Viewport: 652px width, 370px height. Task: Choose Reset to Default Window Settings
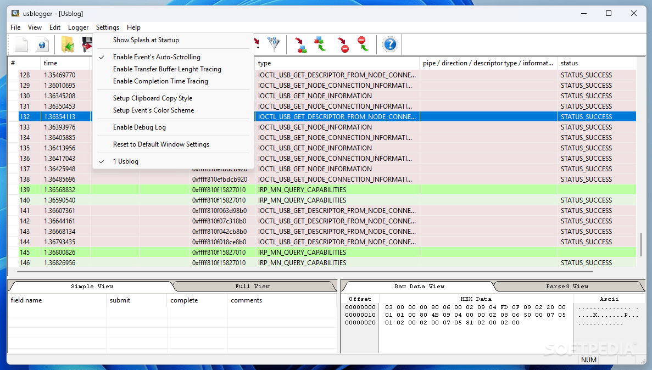(161, 144)
